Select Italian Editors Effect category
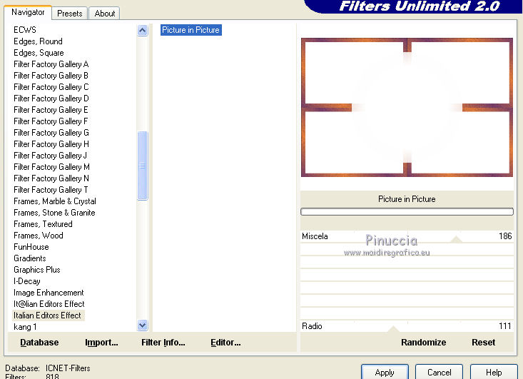The height and width of the screenshot is (379, 523). [47, 315]
